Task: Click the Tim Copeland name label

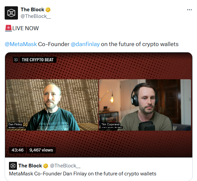Action: (x=110, y=124)
